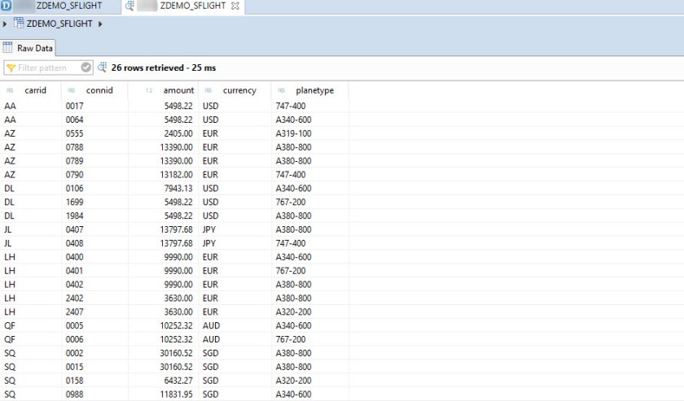Click the data preview icon on active tab
Image resolution: width=684 pixels, height=401 pixels.
[130, 7]
